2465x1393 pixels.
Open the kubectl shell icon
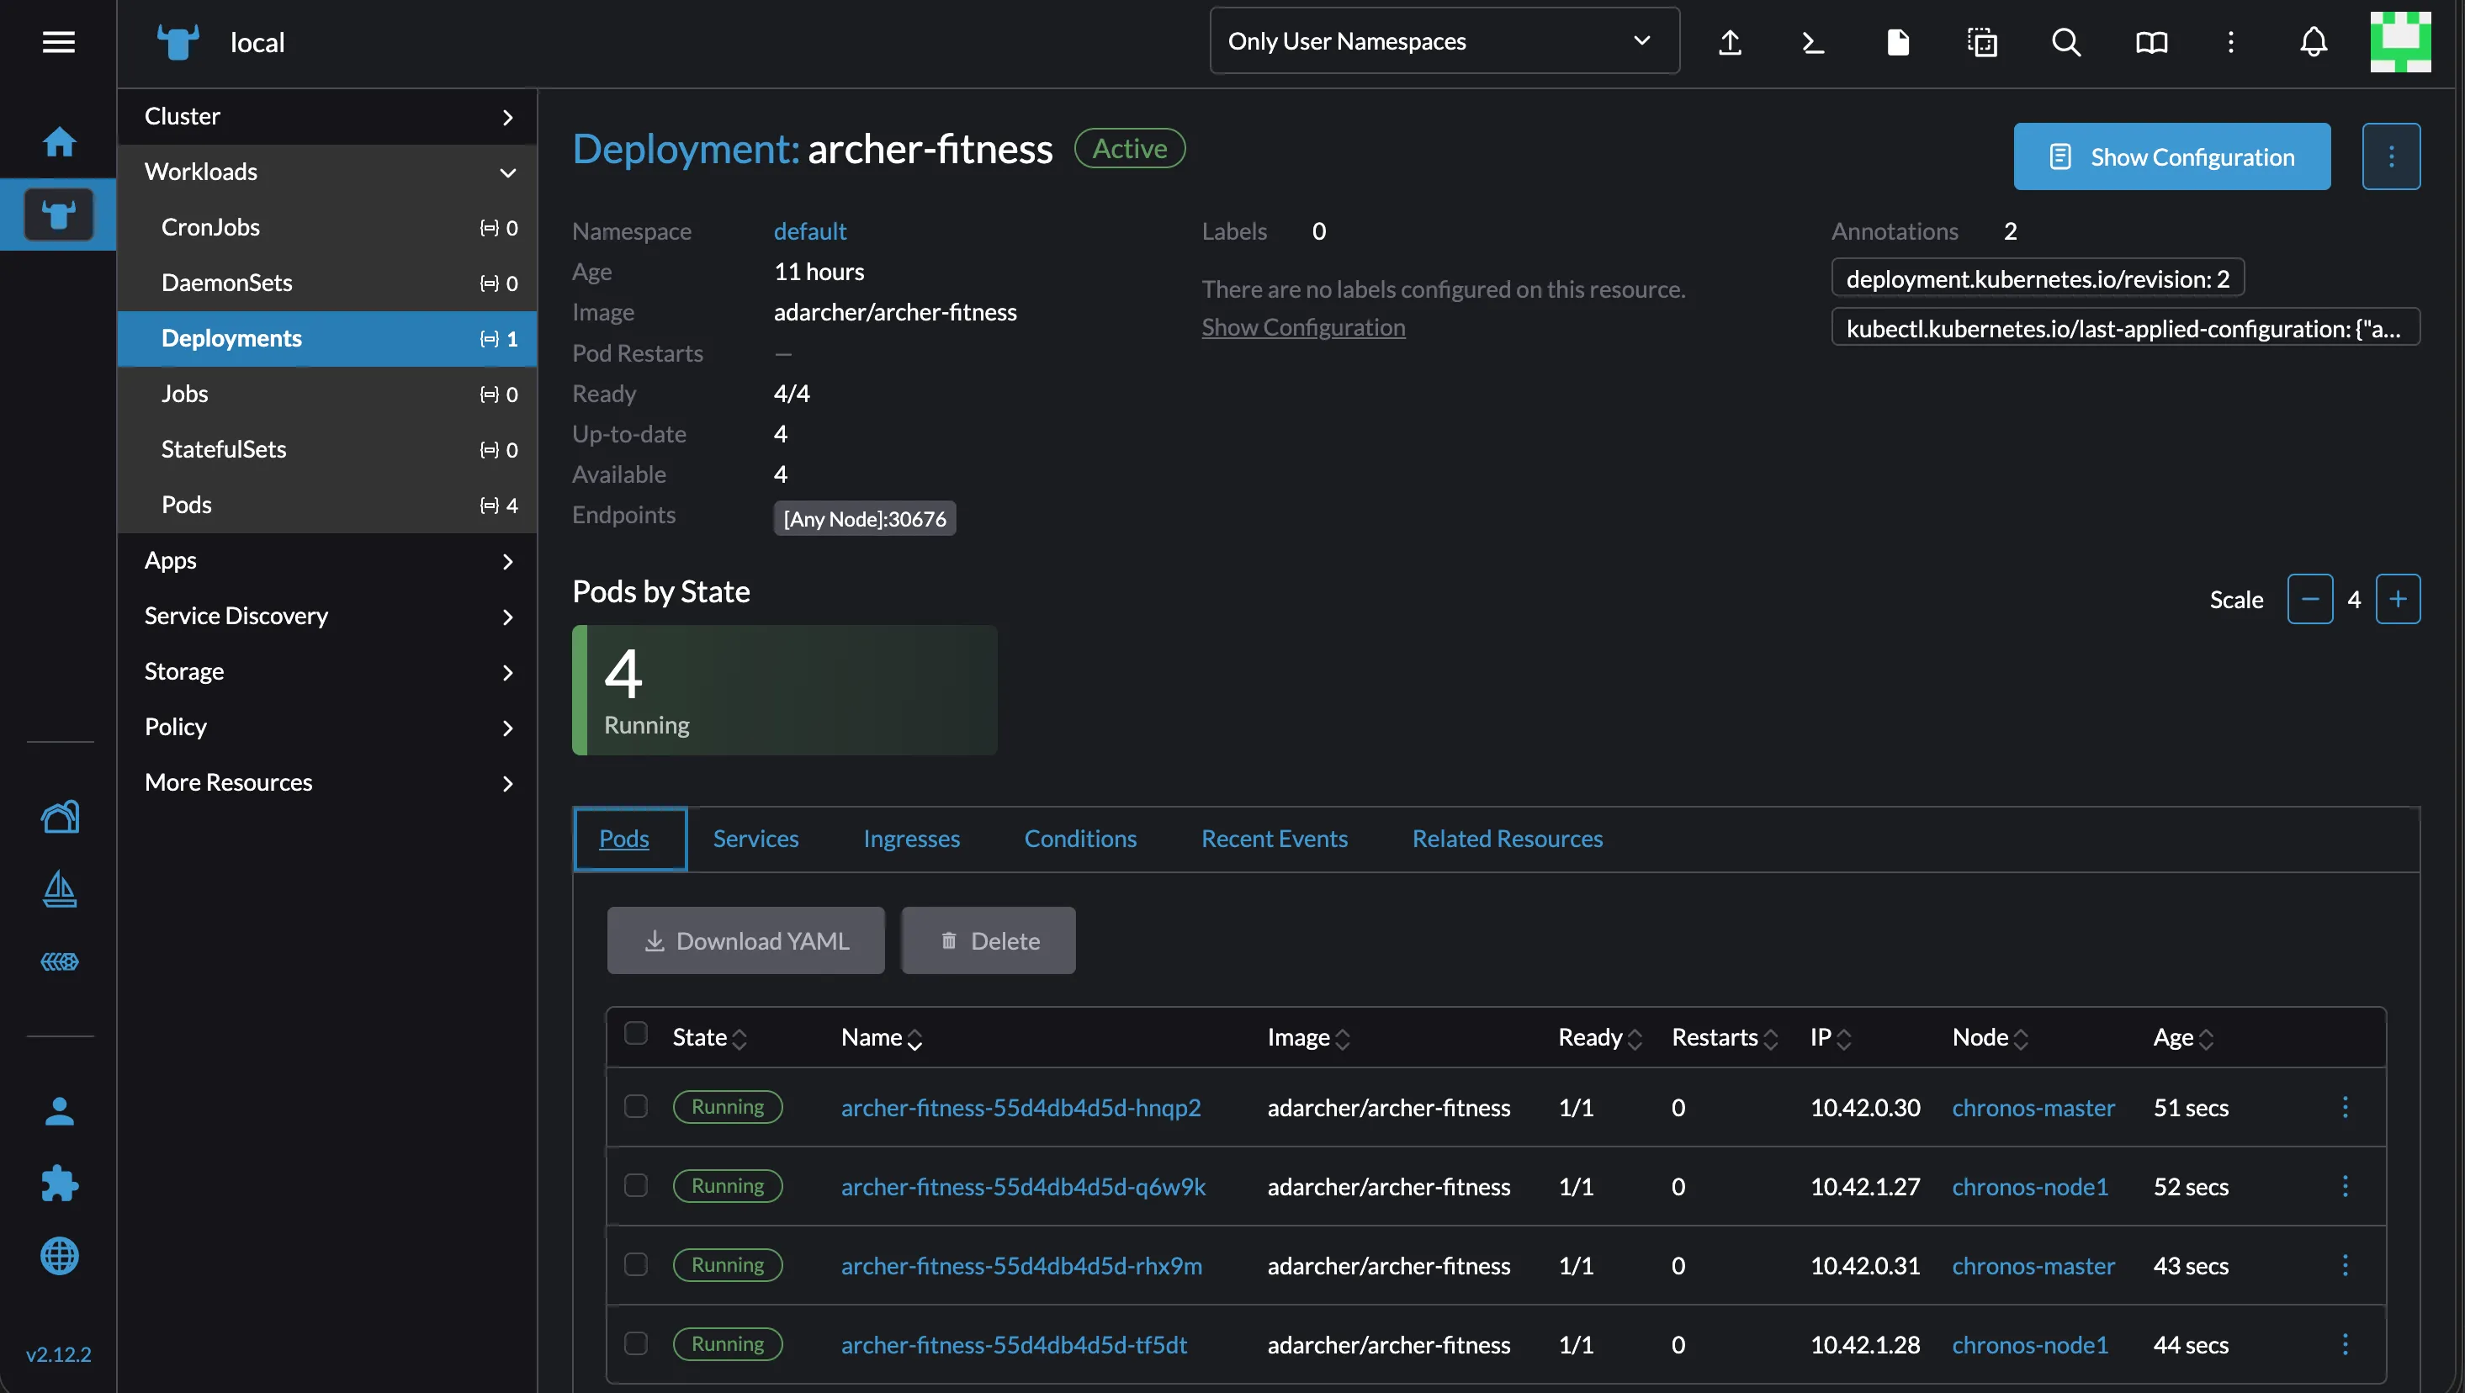pos(1813,42)
